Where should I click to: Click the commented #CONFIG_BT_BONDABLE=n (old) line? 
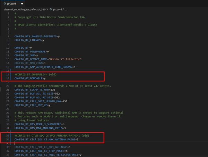click(35, 74)
